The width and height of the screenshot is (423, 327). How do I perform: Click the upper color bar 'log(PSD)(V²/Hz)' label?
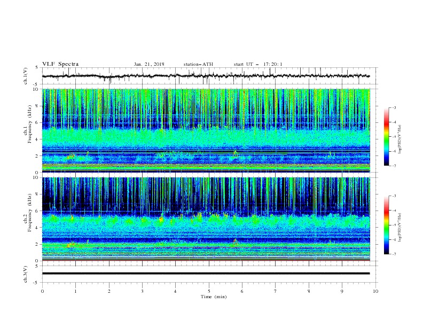pos(399,139)
